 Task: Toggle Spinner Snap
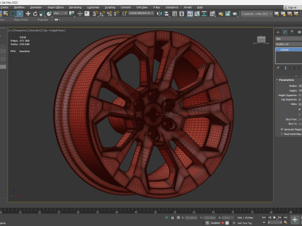pyautogui.click(x=116, y=14)
